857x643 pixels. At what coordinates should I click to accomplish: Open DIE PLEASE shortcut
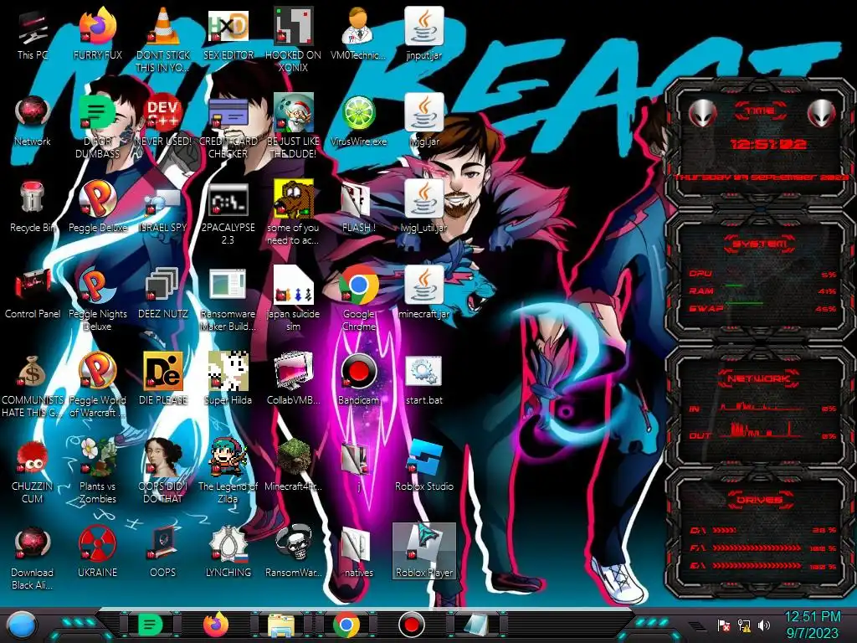pos(163,379)
